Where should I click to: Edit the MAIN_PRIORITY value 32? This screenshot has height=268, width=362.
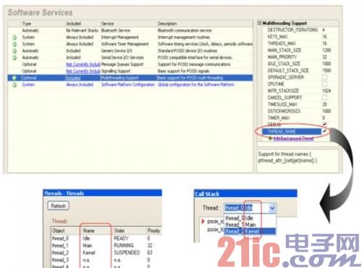coord(324,57)
